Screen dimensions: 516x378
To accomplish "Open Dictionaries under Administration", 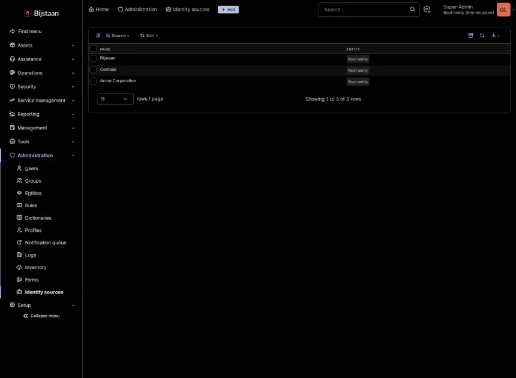I will pos(38,218).
